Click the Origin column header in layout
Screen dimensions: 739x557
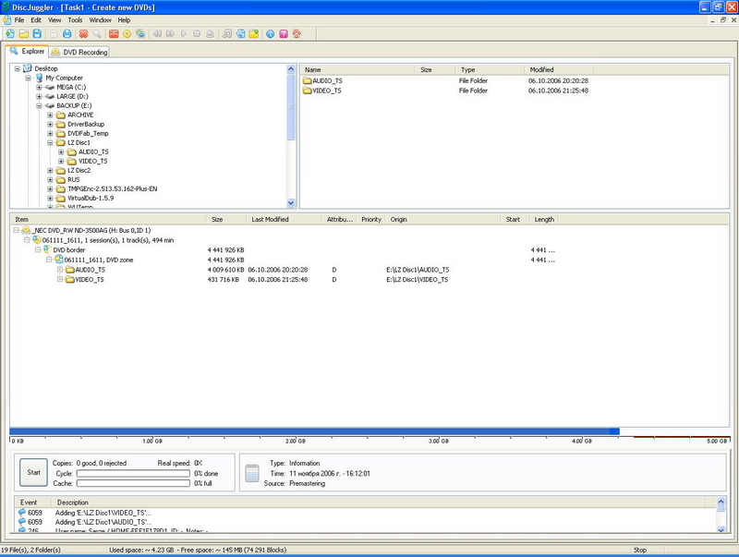(x=442, y=220)
